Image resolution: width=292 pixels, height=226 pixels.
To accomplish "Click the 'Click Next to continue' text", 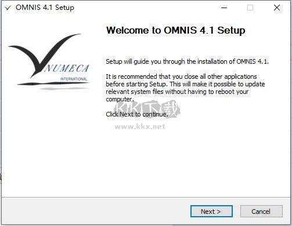I will [x=137, y=114].
